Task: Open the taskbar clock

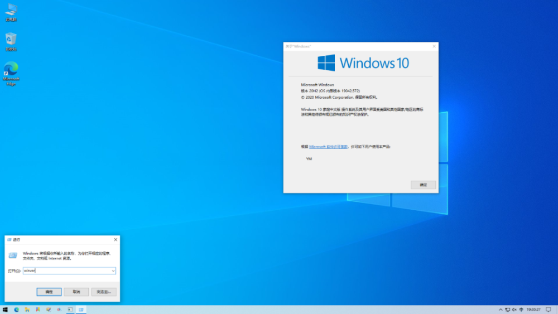Action: tap(533, 310)
